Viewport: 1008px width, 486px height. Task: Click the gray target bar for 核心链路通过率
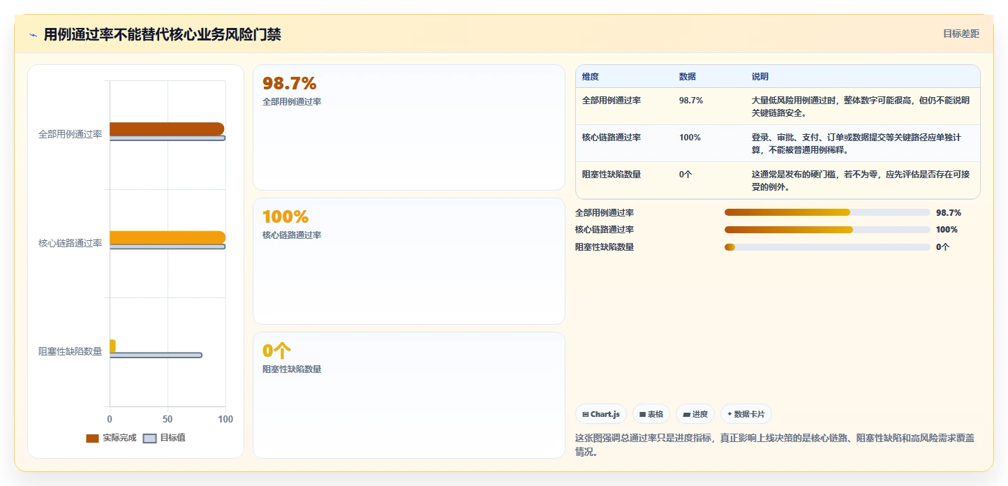[168, 246]
